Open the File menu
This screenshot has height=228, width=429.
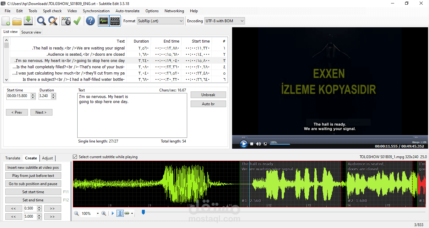(x=8, y=11)
